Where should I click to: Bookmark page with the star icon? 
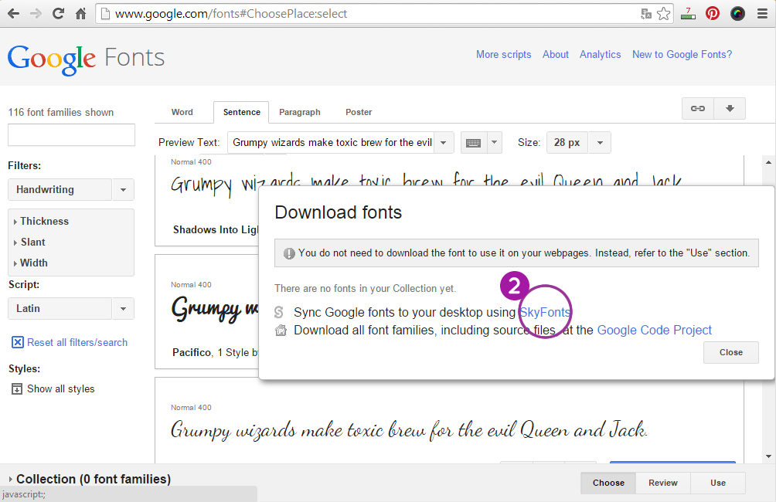point(664,14)
